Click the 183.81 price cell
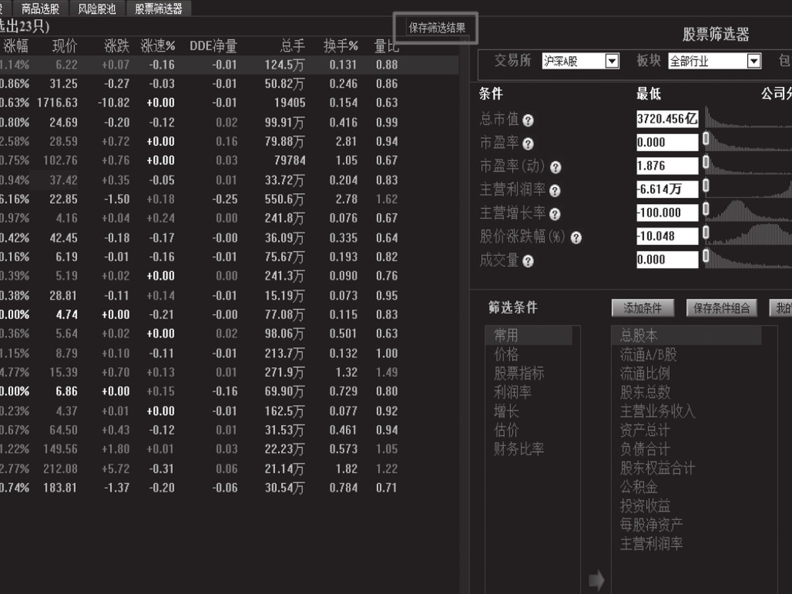792x594 pixels. 61,488
